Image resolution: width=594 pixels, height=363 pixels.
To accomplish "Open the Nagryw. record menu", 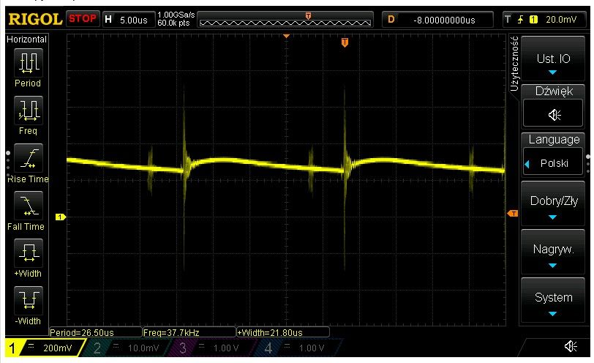I will pyautogui.click(x=553, y=252).
